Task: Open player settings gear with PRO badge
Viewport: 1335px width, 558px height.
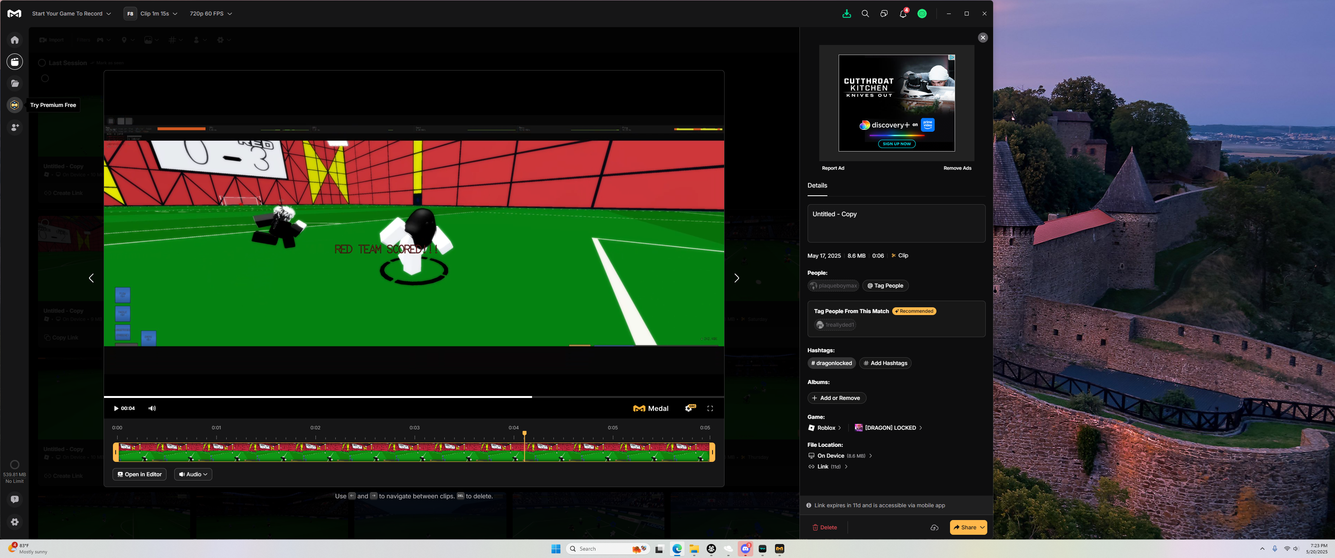Action: point(690,408)
